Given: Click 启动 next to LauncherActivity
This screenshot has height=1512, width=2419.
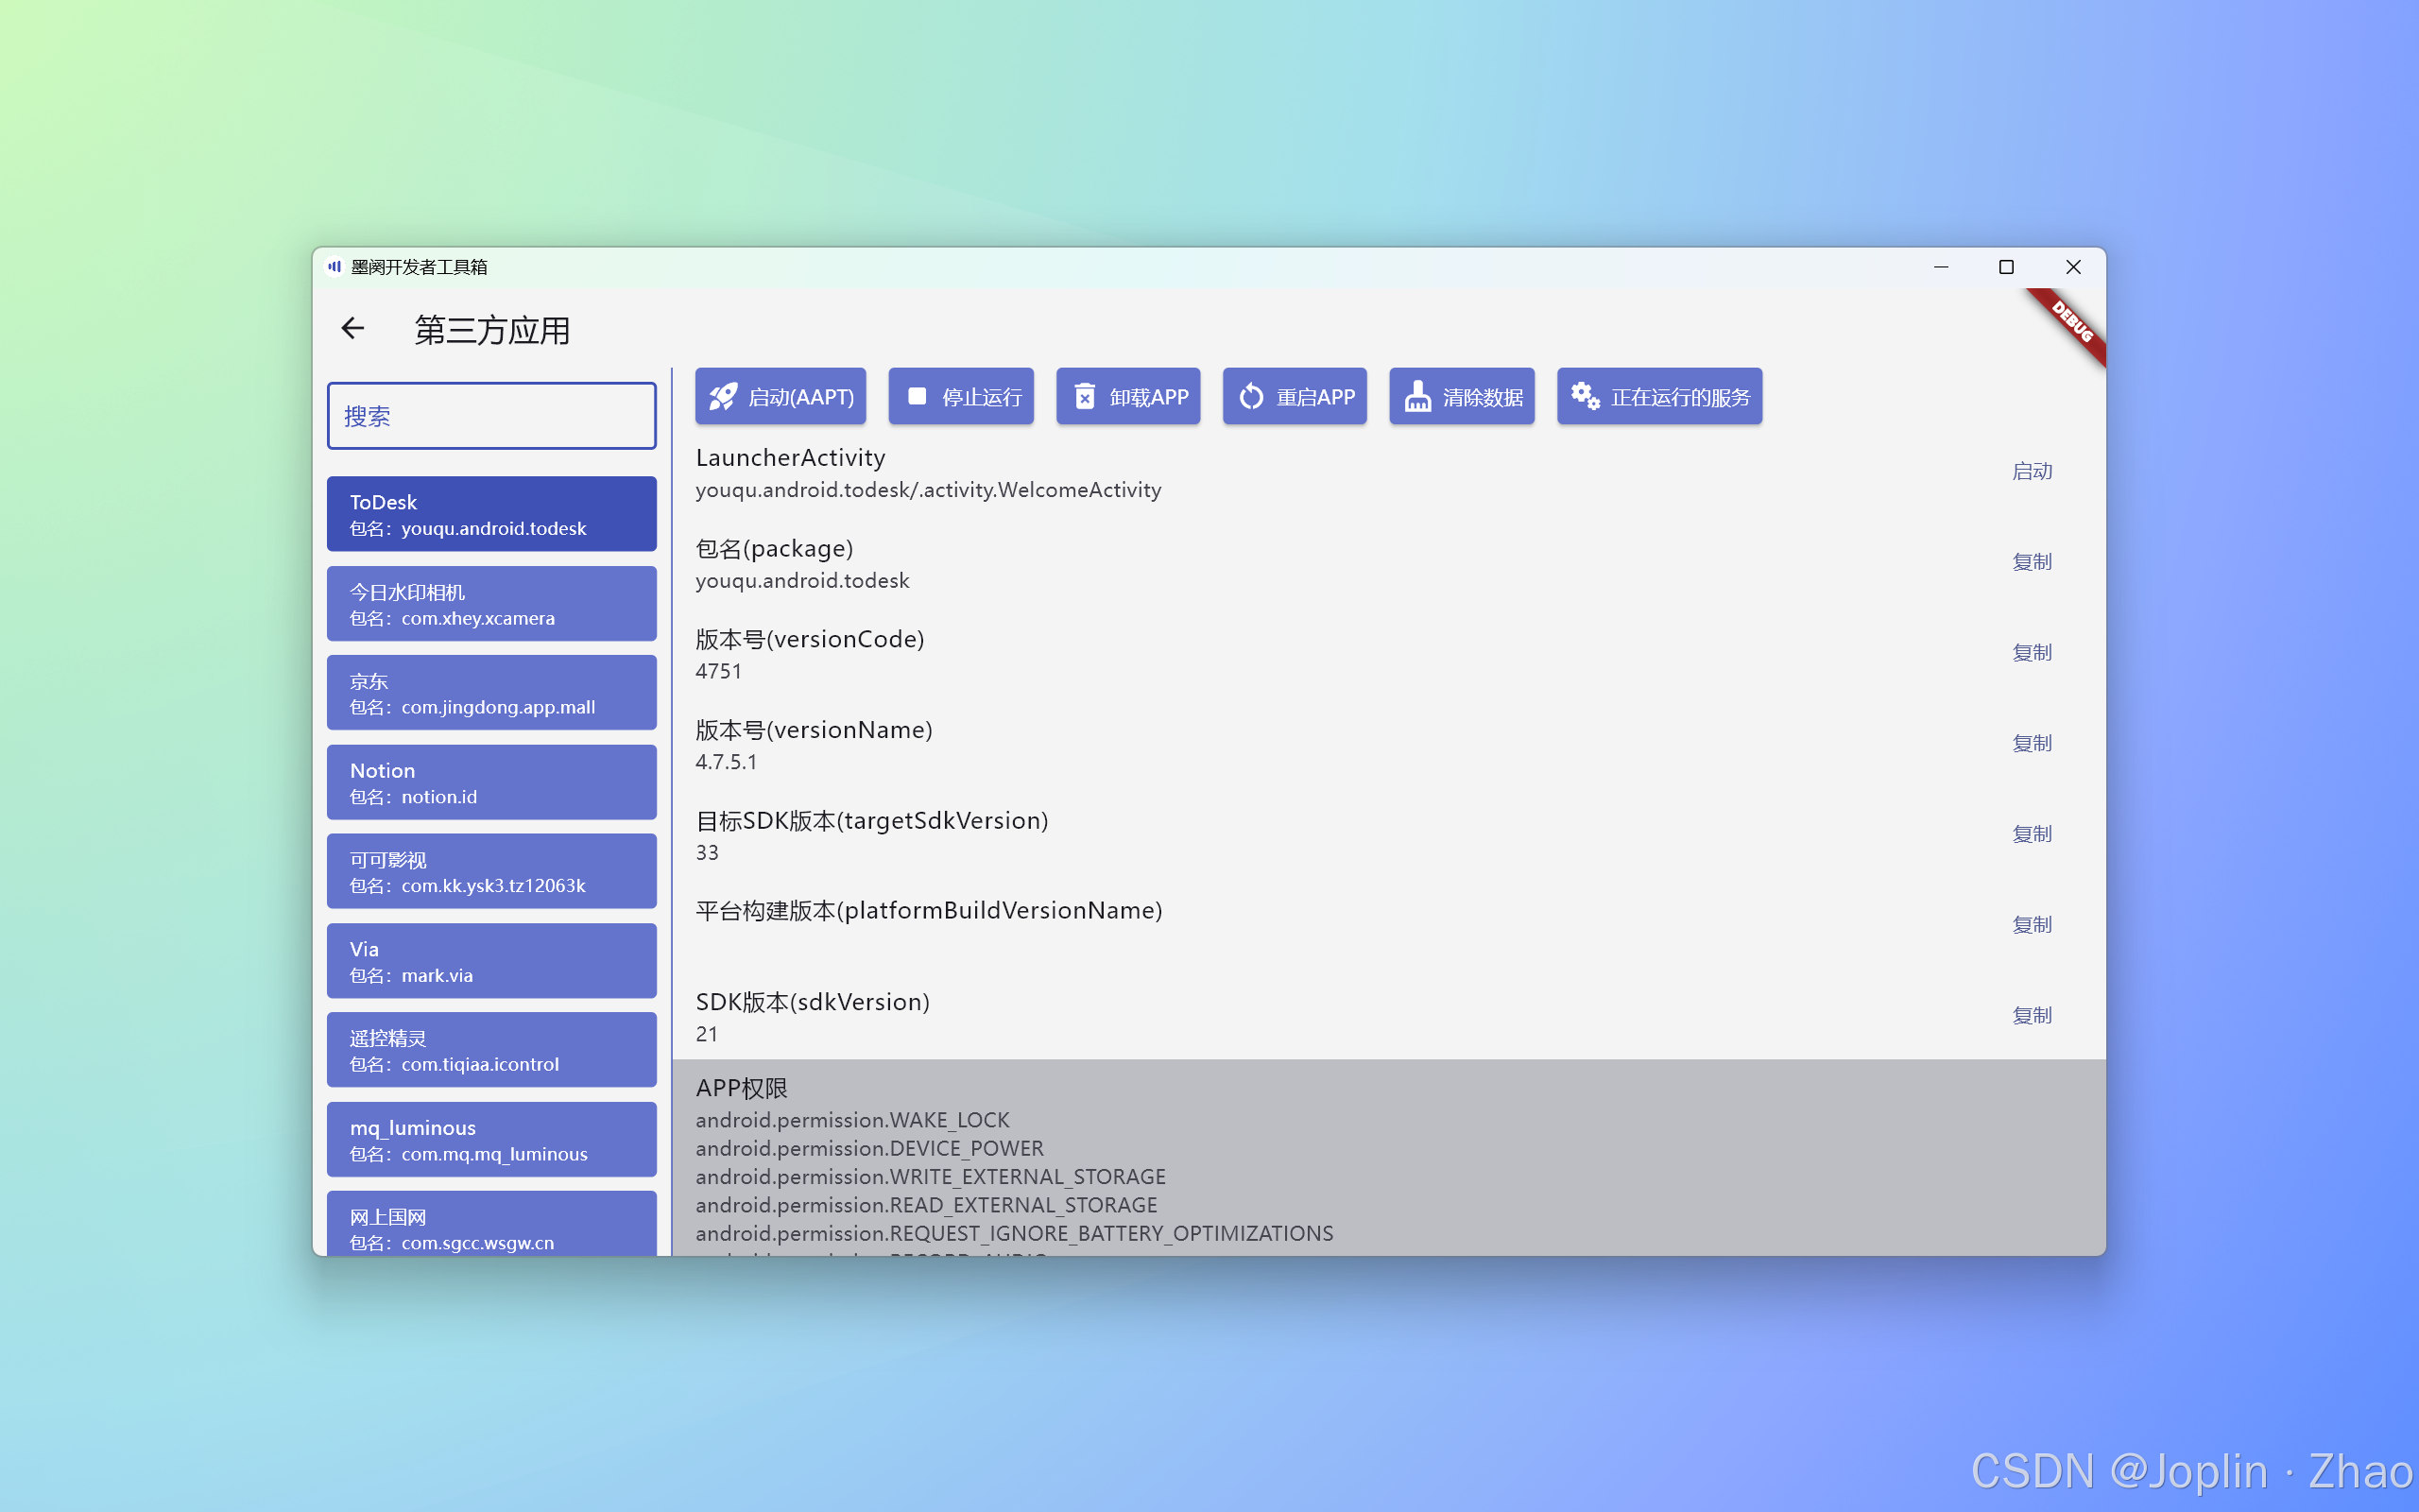Looking at the screenshot, I should pos(2032,472).
